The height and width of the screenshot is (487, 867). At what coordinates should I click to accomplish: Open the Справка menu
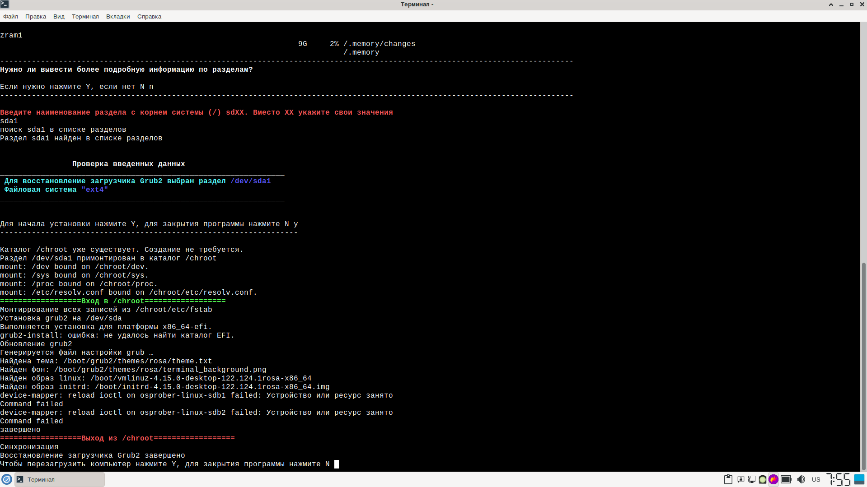pos(149,16)
